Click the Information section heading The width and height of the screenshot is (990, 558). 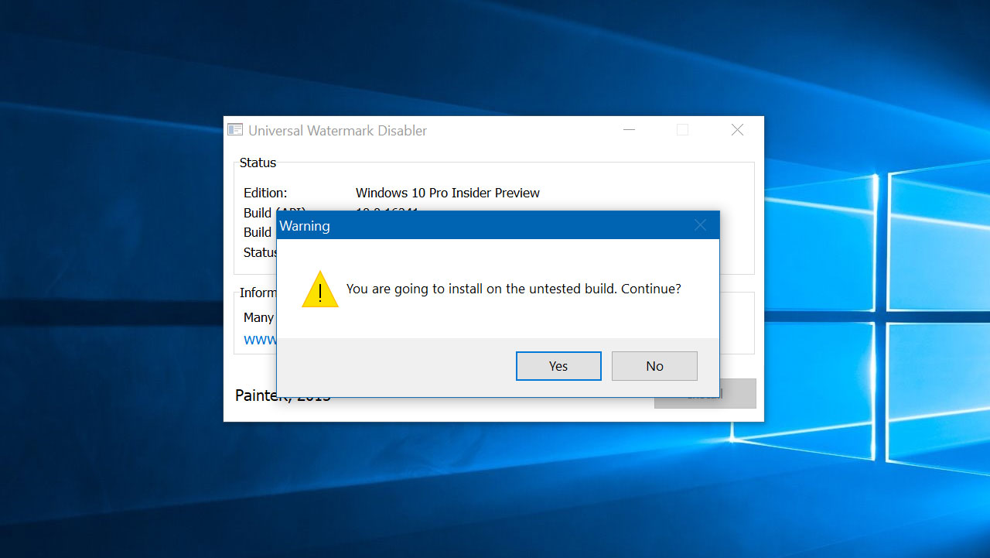tap(258, 293)
